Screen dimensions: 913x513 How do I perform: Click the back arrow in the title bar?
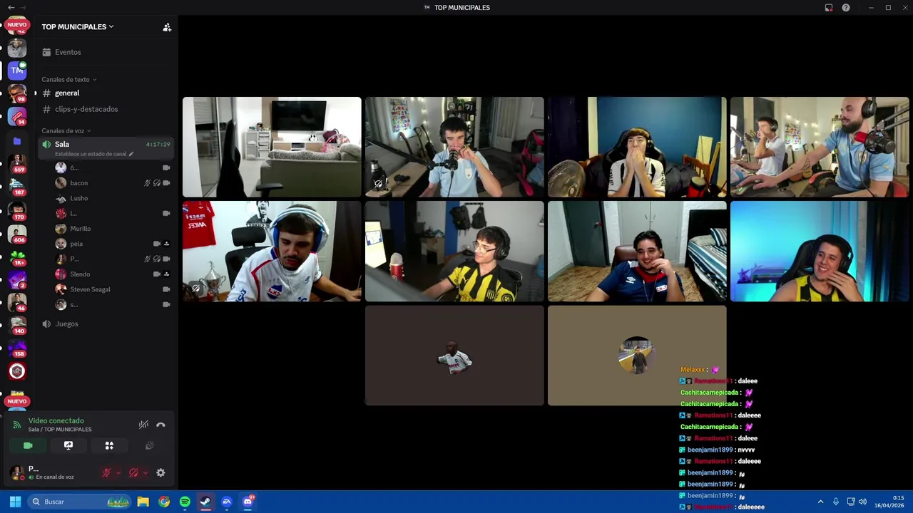click(x=11, y=7)
